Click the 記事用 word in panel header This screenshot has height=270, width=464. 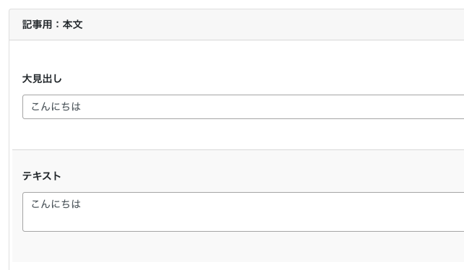coord(38,25)
